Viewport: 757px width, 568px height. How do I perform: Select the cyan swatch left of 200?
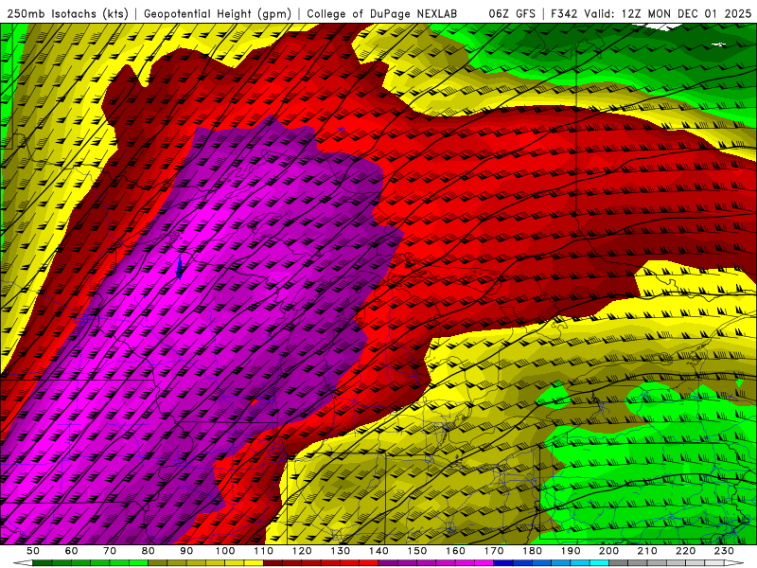[x=599, y=563]
